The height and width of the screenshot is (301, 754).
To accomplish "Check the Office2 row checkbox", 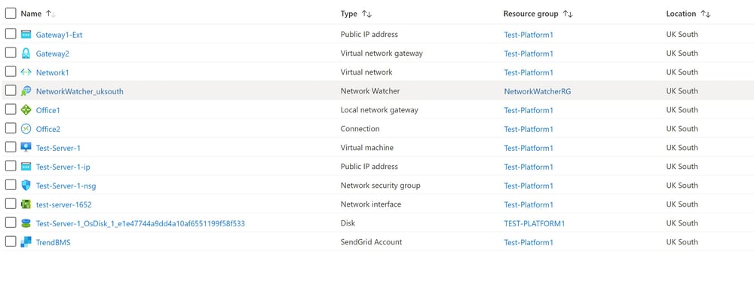I will tap(11, 128).
